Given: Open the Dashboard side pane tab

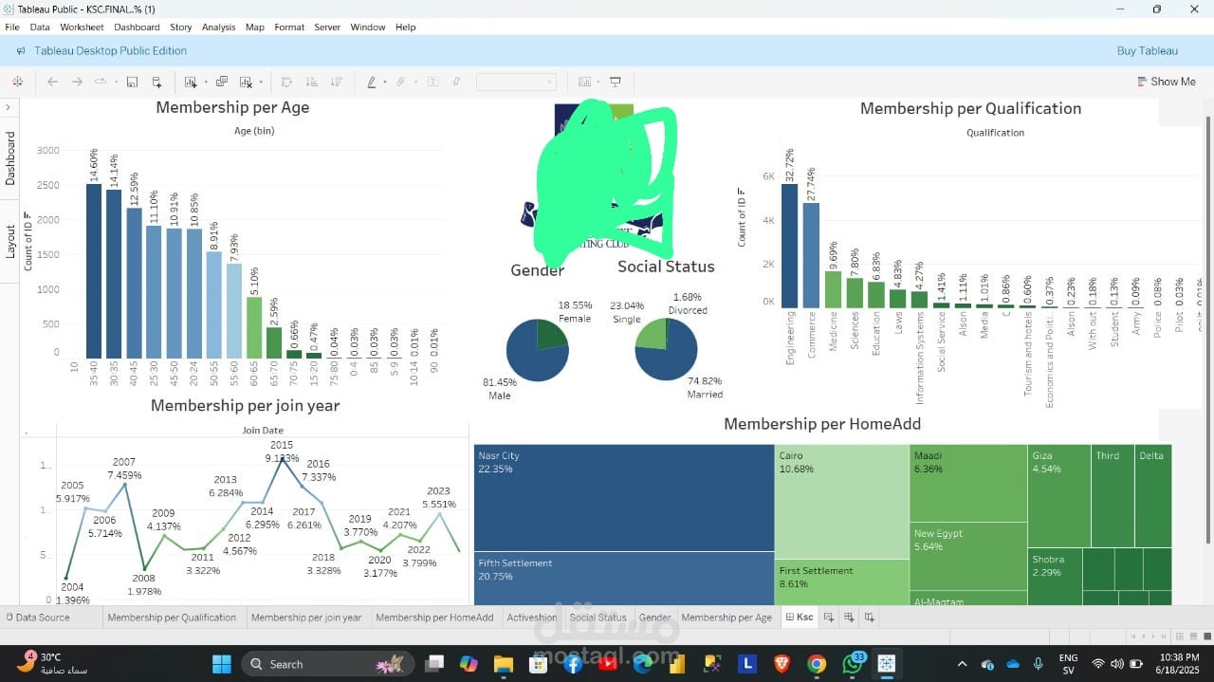Looking at the screenshot, I should (10, 158).
